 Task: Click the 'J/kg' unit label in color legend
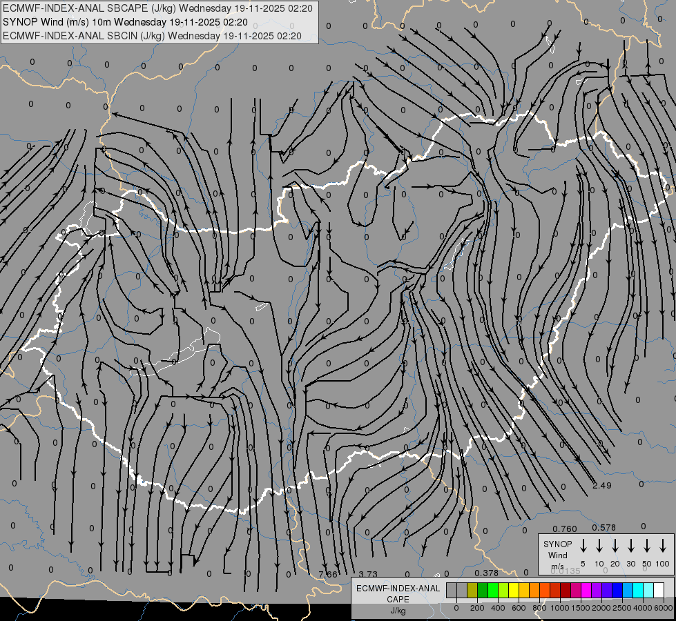398,611
